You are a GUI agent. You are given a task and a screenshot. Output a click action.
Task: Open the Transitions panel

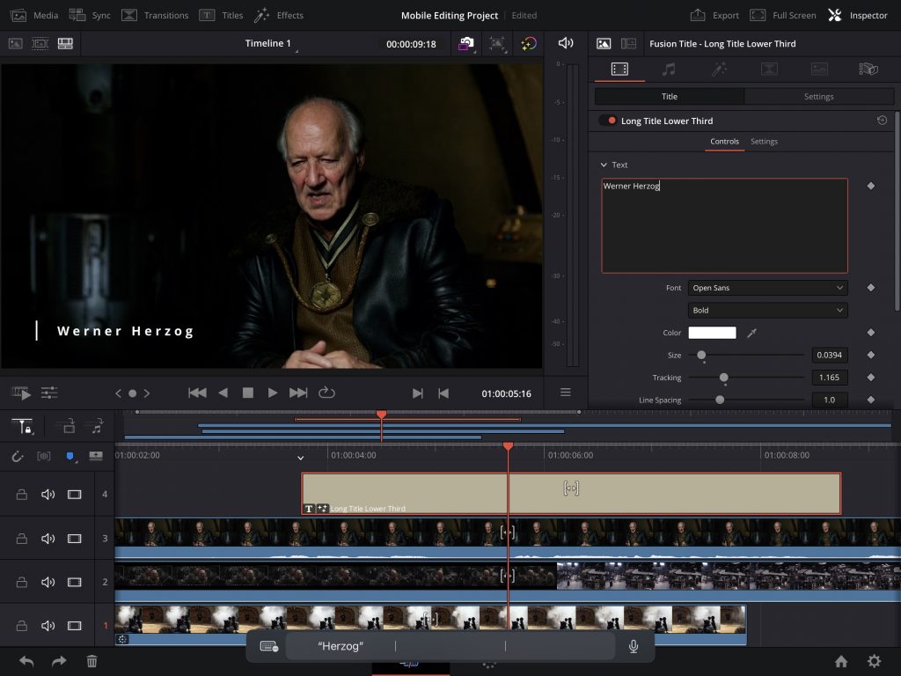click(155, 15)
